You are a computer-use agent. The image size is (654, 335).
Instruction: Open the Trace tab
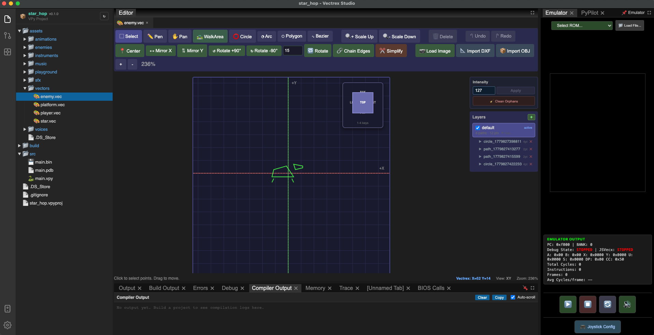(x=346, y=288)
